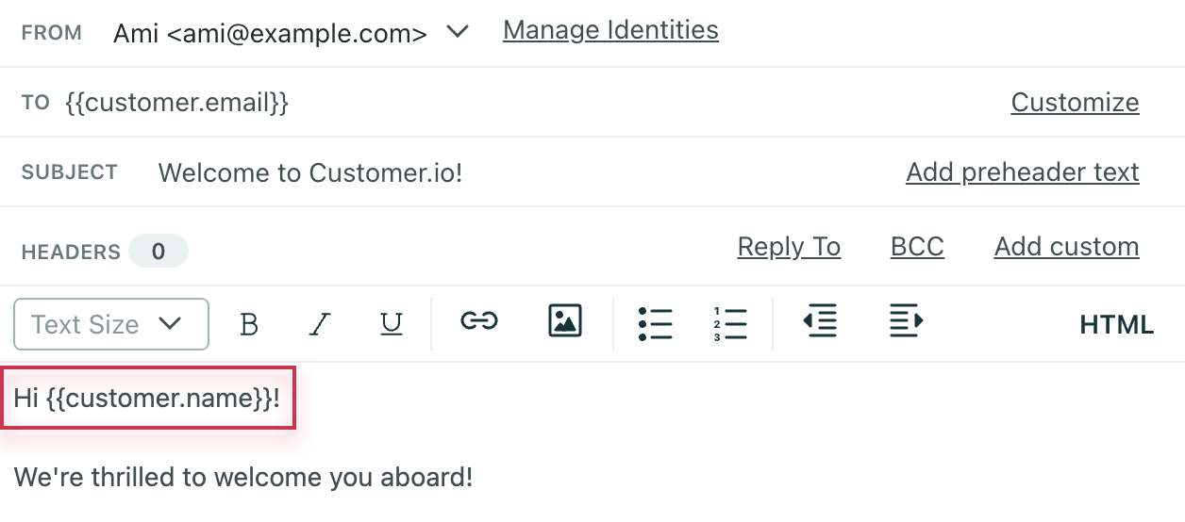The image size is (1185, 522).
Task: Toggle italic text formatting
Action: 320,324
